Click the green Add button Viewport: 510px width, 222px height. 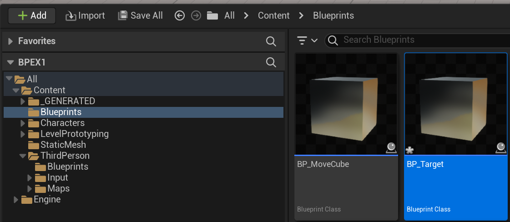32,15
